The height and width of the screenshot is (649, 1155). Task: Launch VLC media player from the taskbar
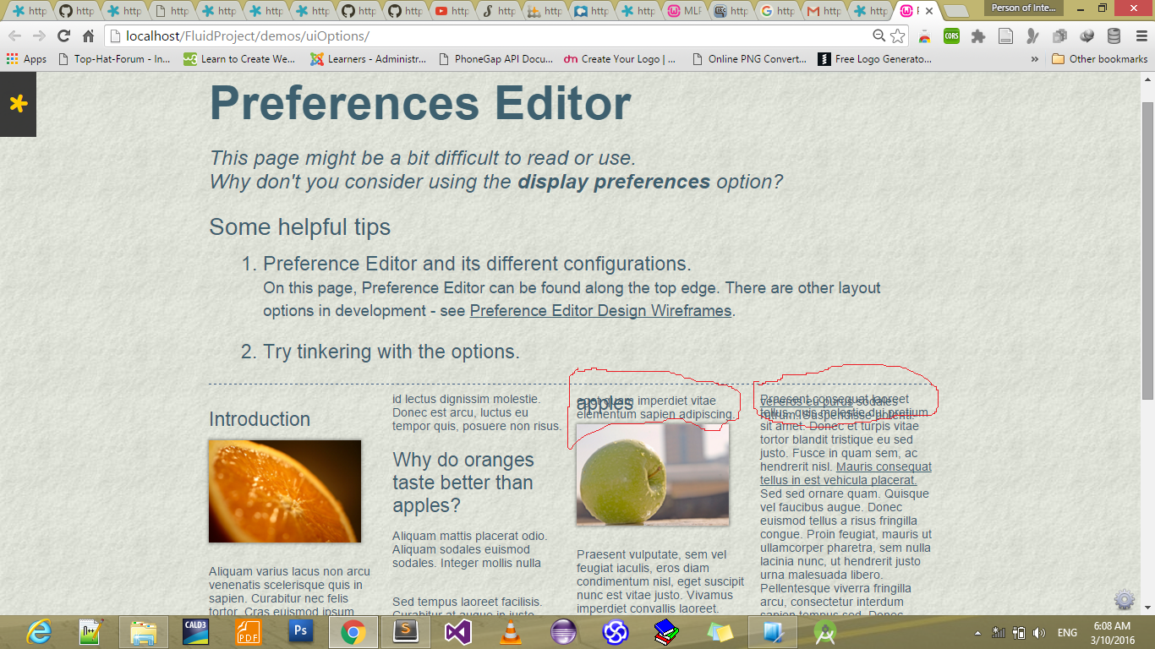511,631
